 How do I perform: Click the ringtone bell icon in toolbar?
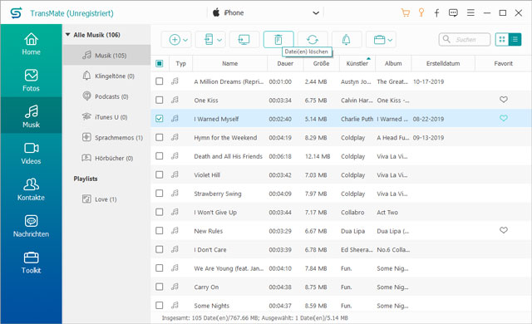click(x=346, y=40)
